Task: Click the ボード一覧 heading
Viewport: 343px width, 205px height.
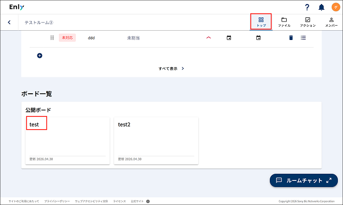Action: [36, 94]
